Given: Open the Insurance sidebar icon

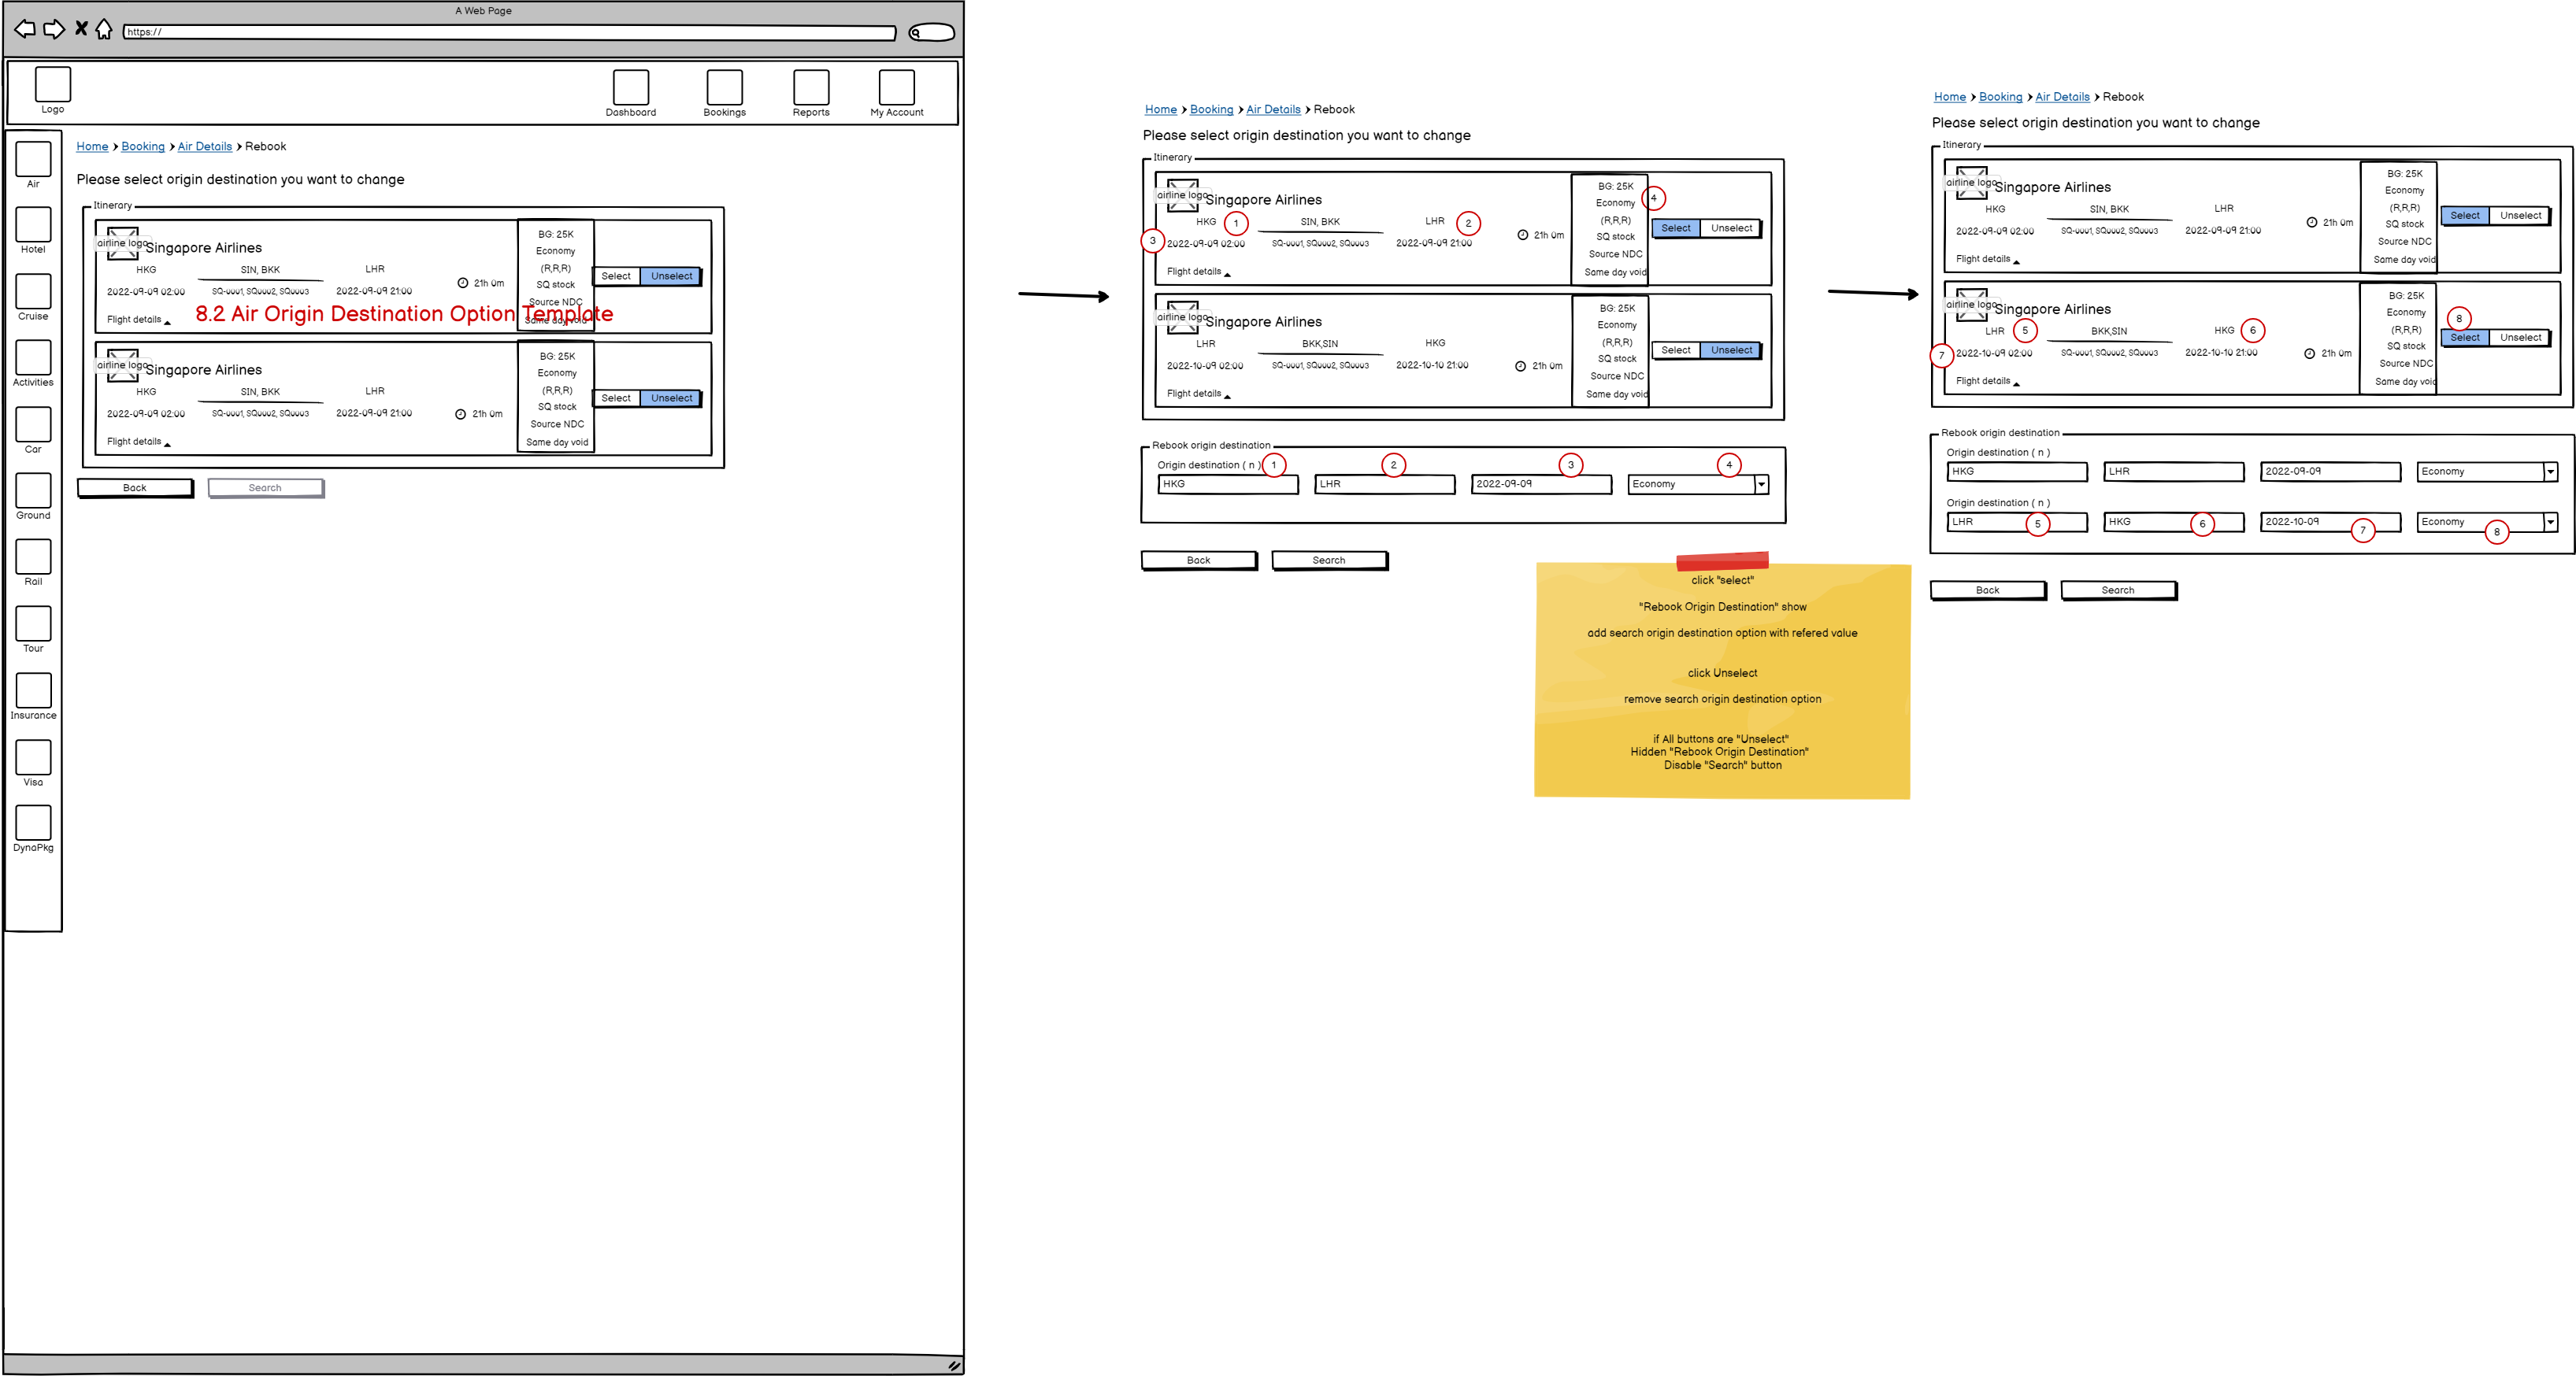Looking at the screenshot, I should [x=33, y=690].
